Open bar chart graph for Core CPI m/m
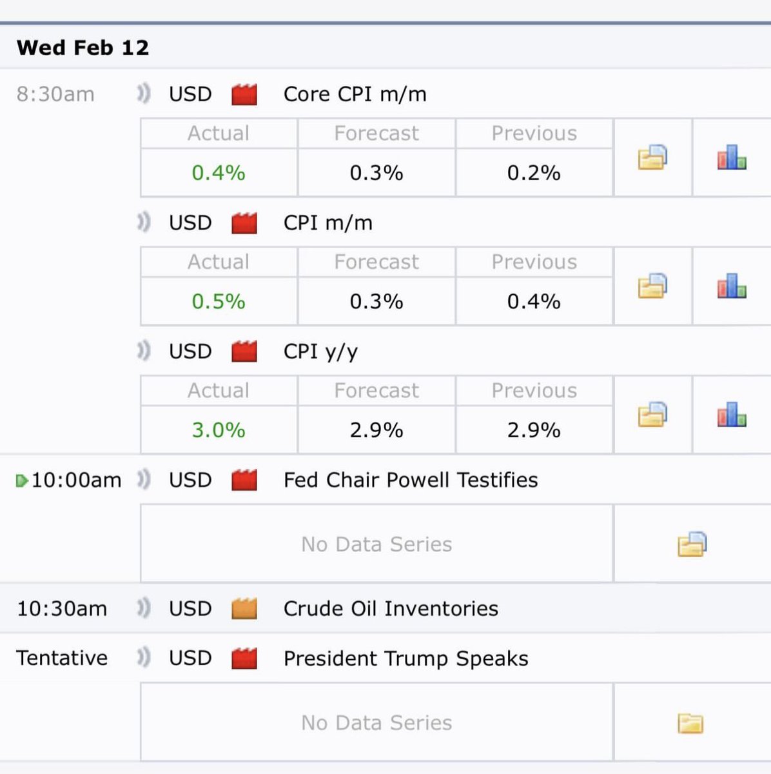This screenshot has width=771, height=774. pos(732,157)
